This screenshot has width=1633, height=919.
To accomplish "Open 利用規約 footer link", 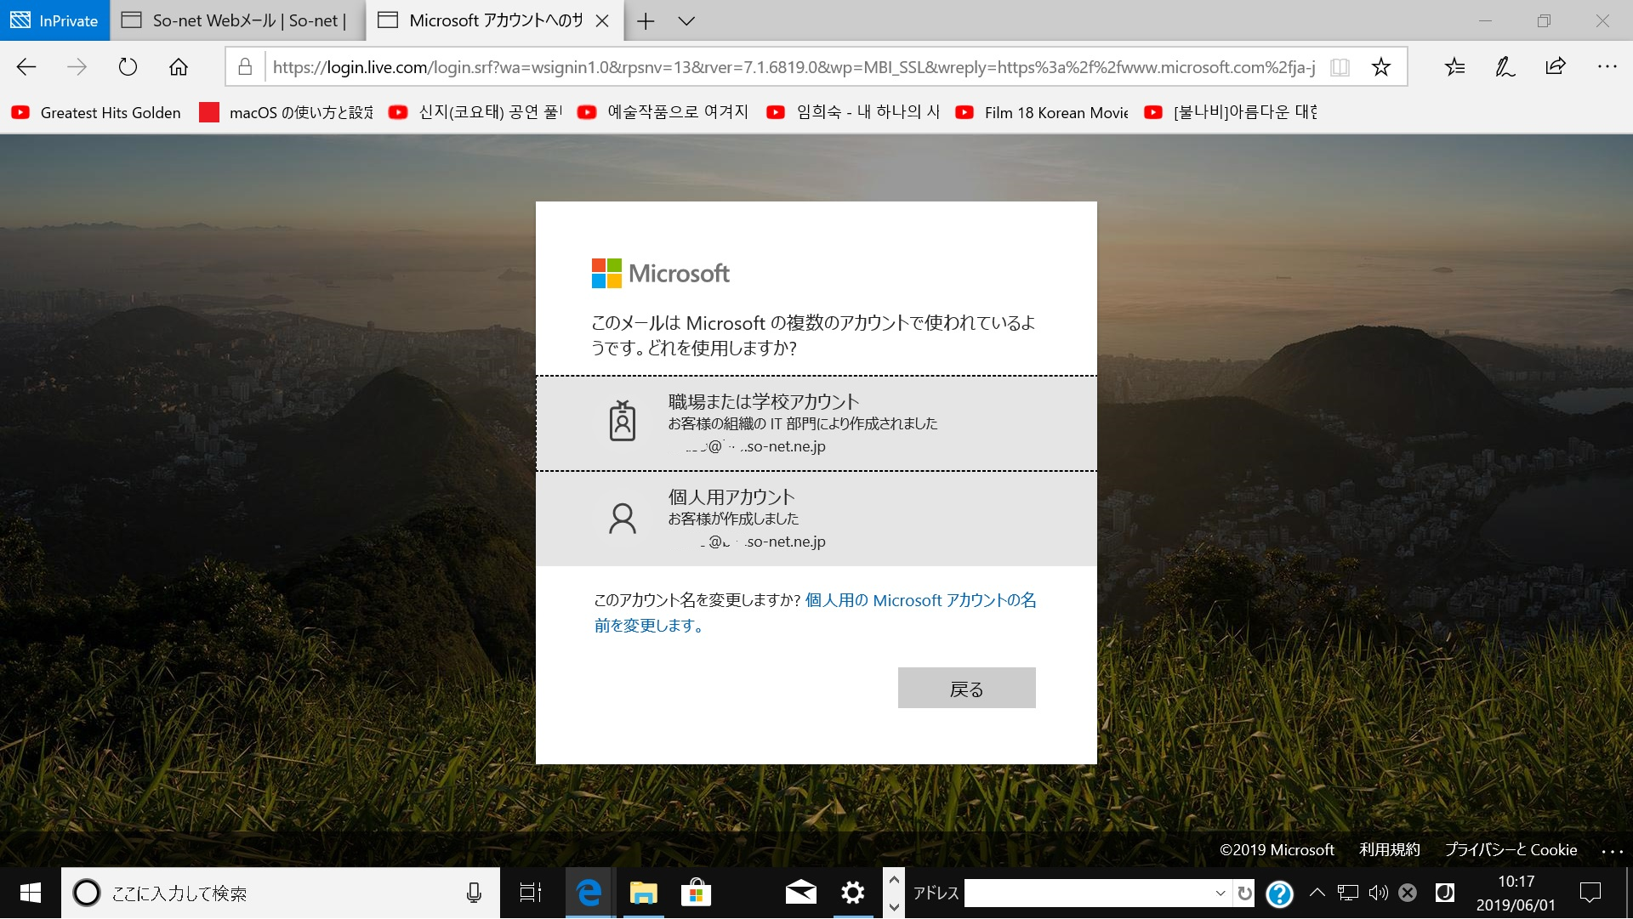I will click(1390, 849).
